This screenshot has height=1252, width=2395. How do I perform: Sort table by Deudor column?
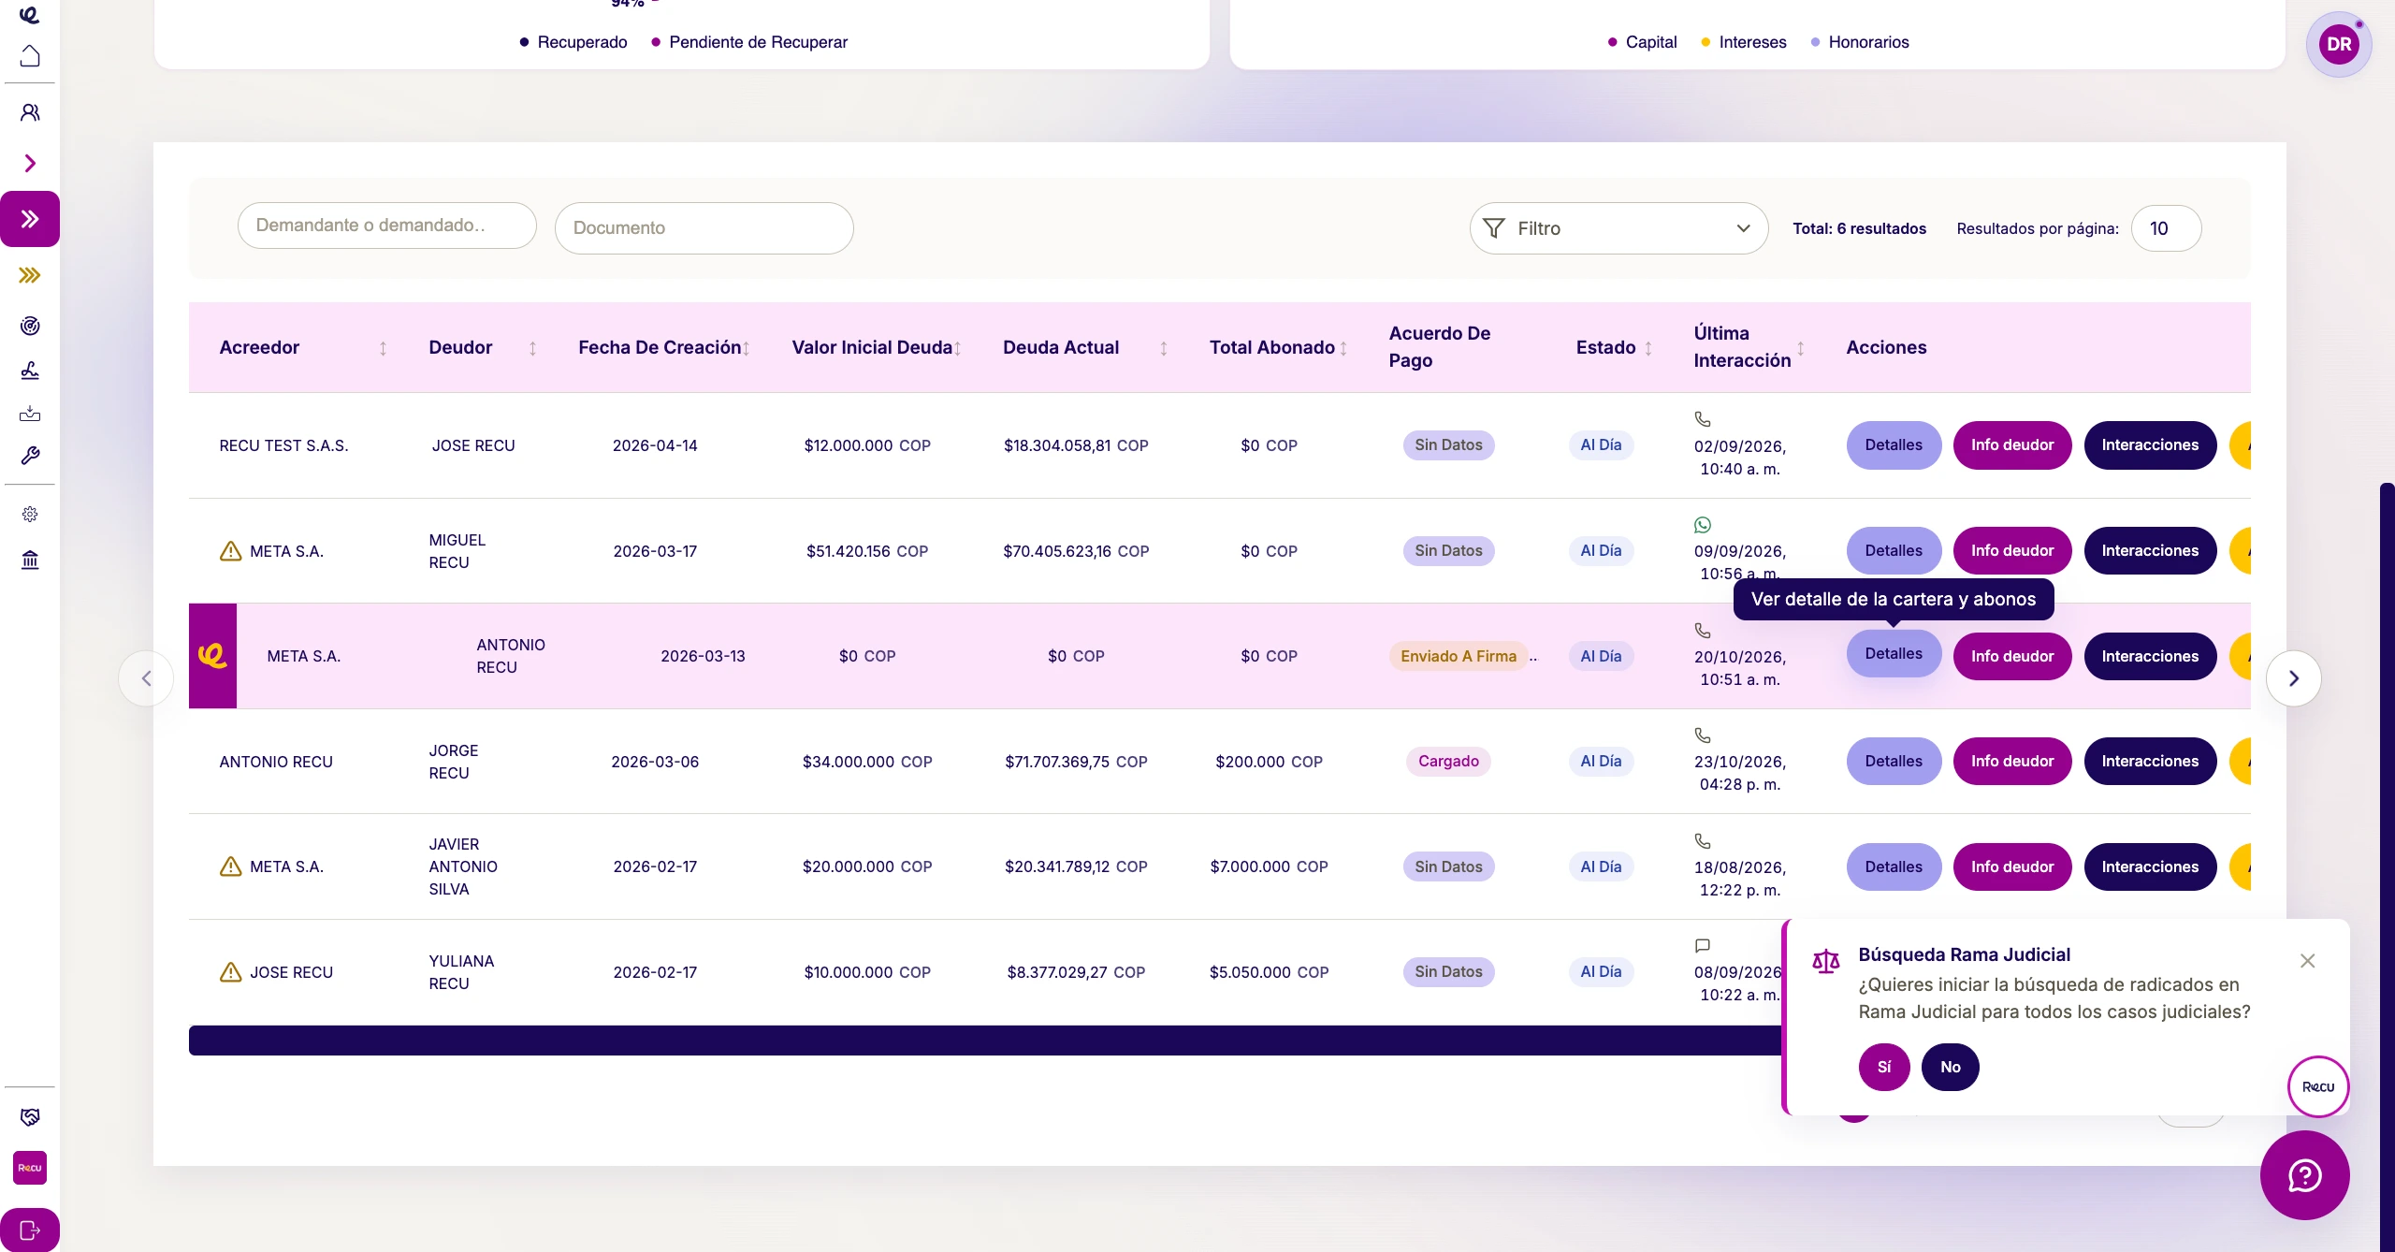click(x=532, y=348)
